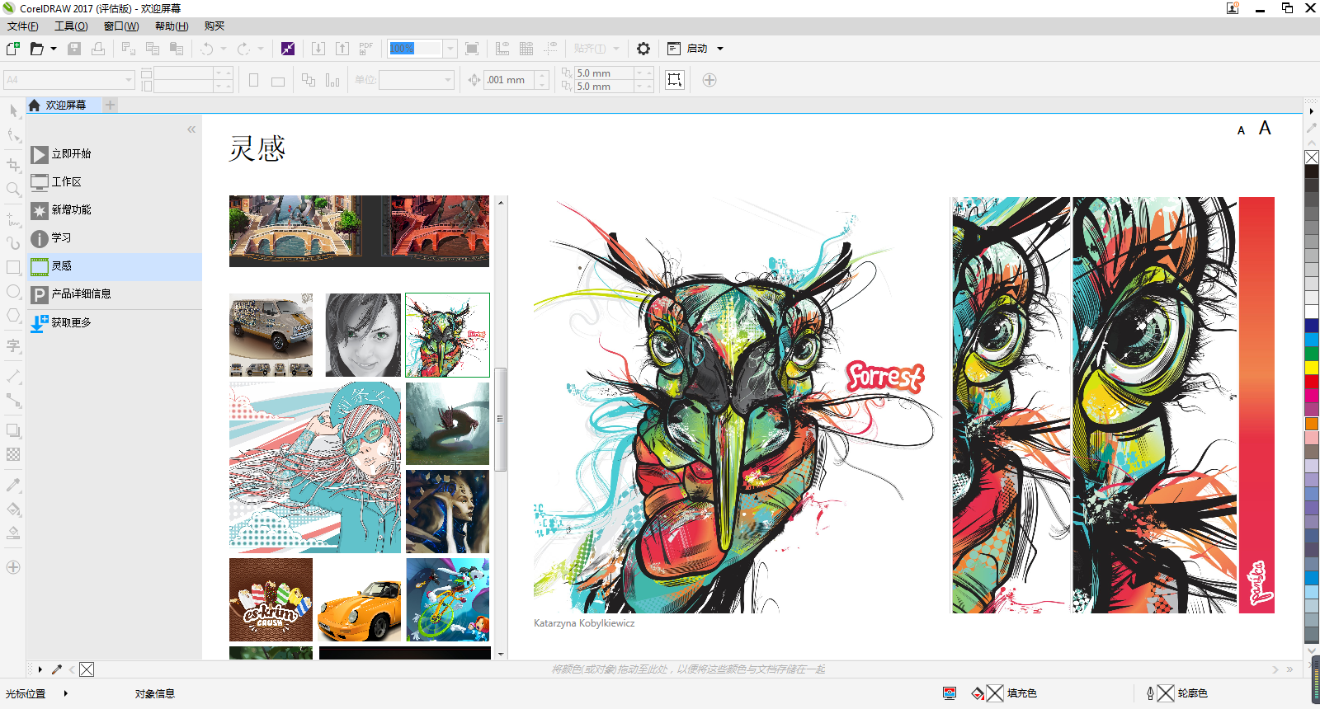
Task: Open the 帮助(H) menu
Action: [172, 26]
